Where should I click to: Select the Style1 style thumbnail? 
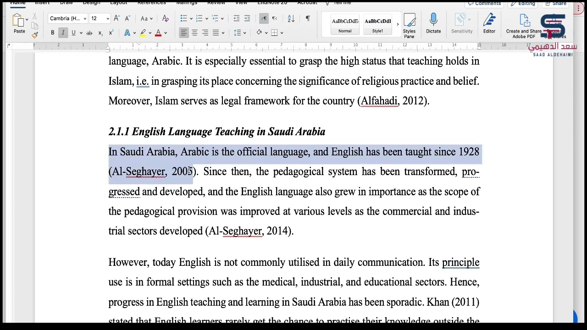(377, 25)
